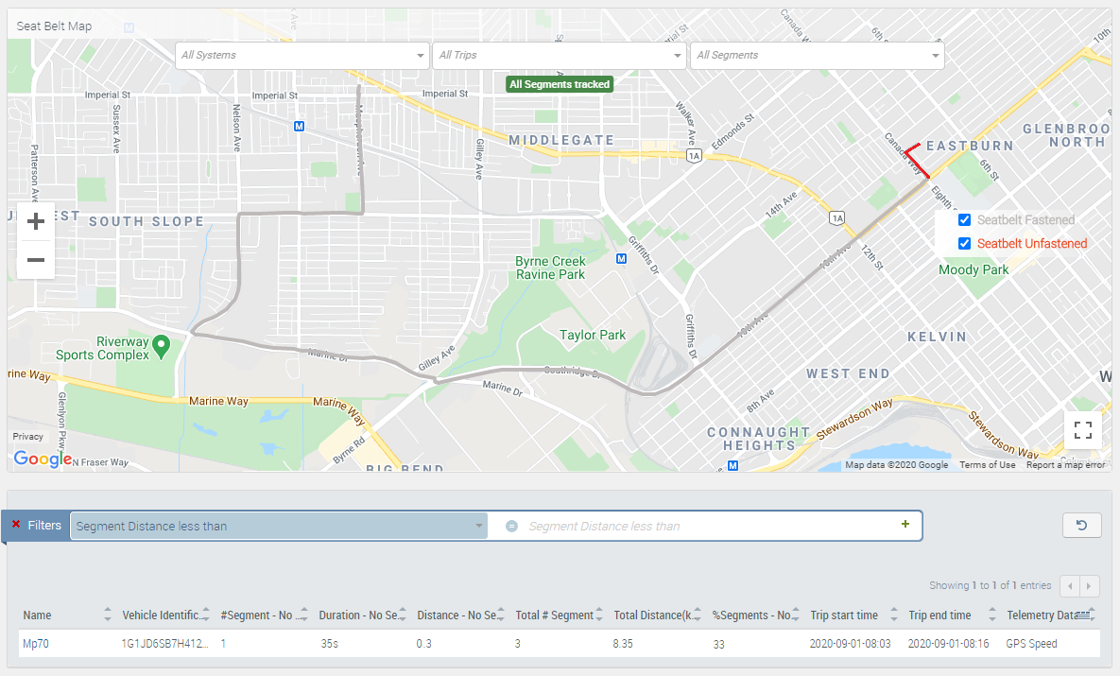1120x676 pixels.
Task: Open the All Trips dropdown
Action: (x=560, y=56)
